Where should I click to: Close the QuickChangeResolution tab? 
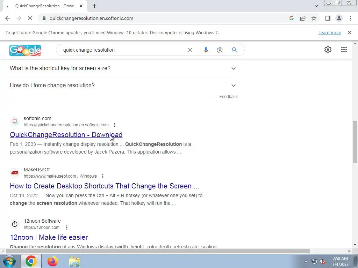pos(81,6)
